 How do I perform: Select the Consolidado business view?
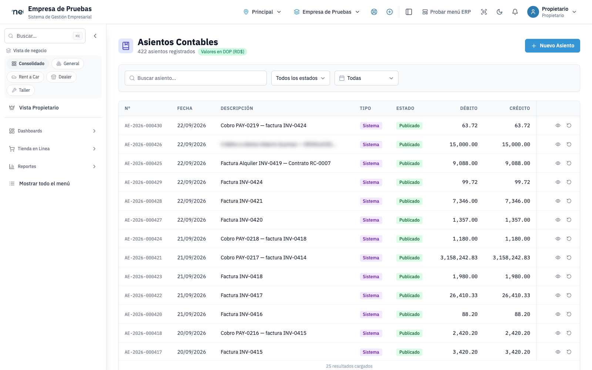pos(28,64)
